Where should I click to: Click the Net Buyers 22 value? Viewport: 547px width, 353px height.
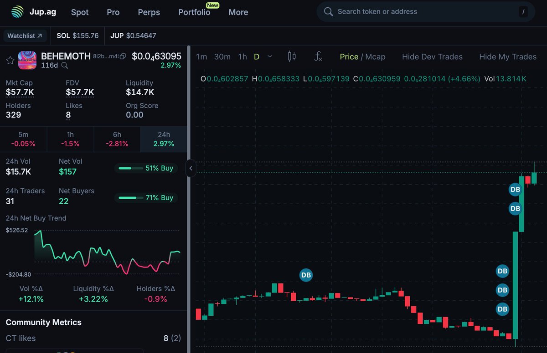(x=63, y=201)
